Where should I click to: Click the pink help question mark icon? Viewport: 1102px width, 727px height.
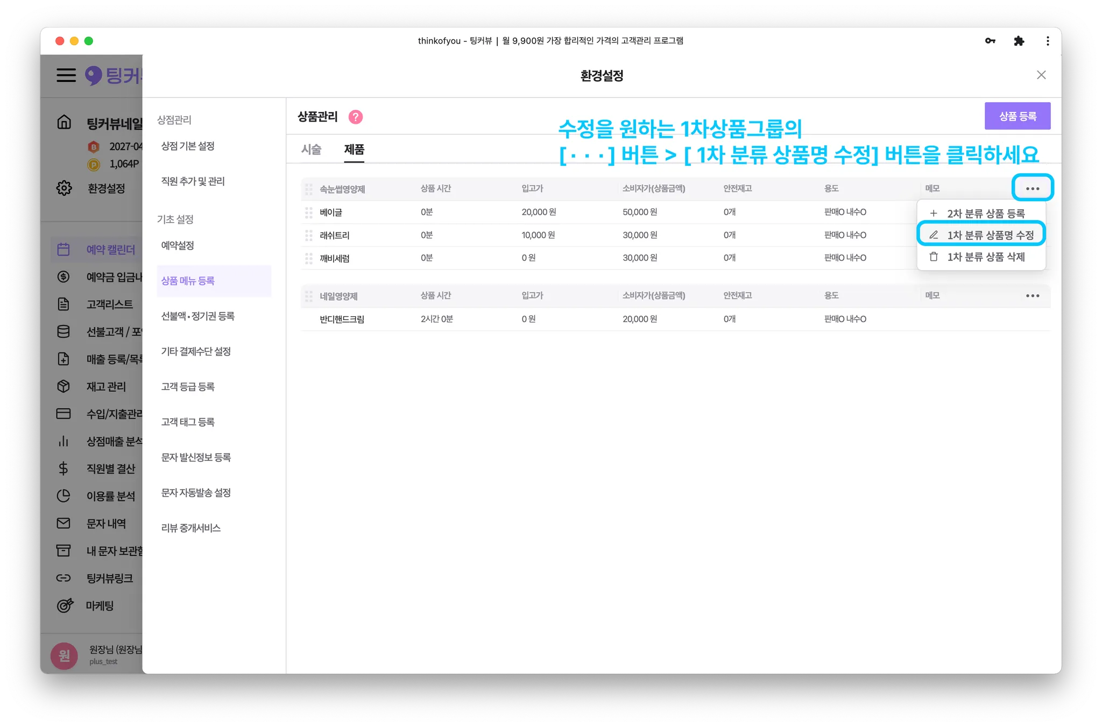tap(356, 117)
